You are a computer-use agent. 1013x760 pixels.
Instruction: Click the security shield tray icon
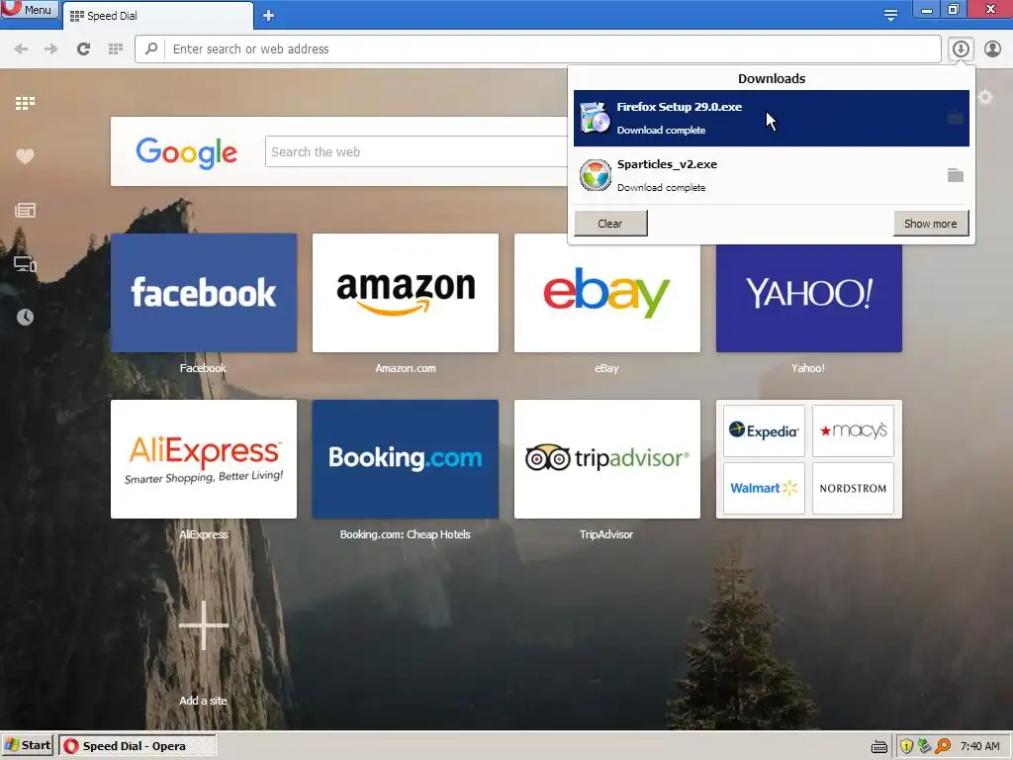pos(906,746)
